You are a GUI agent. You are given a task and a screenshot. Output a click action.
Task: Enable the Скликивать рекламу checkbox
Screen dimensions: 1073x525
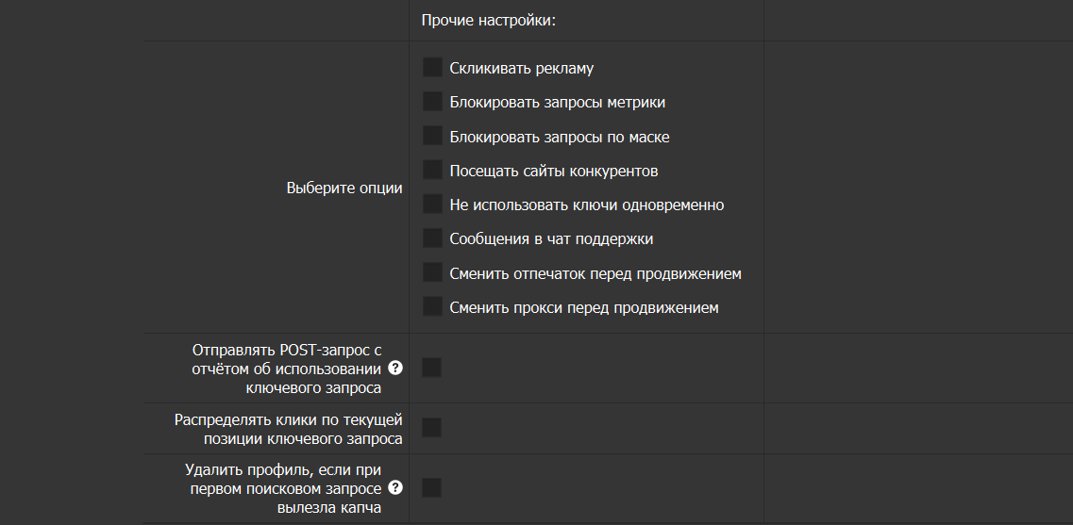[432, 68]
